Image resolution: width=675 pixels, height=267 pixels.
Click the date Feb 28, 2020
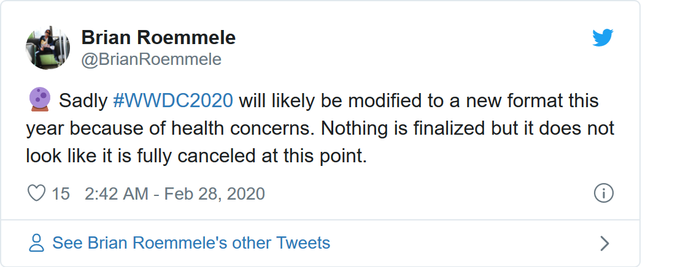point(216,194)
